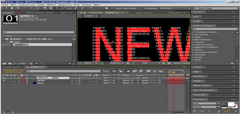Click show channel RGB icon in viewer
The height and width of the screenshot is (114, 240).
point(139,63)
